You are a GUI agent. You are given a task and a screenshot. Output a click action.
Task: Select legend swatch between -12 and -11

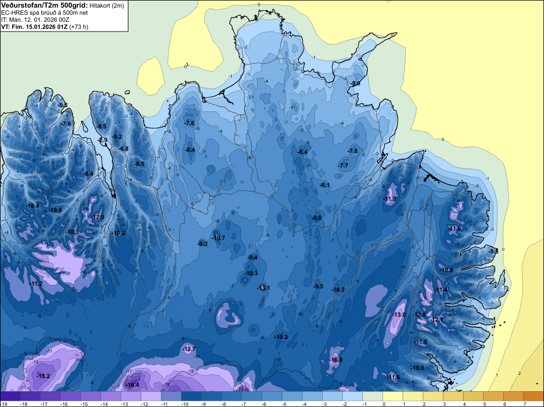pos(151,396)
